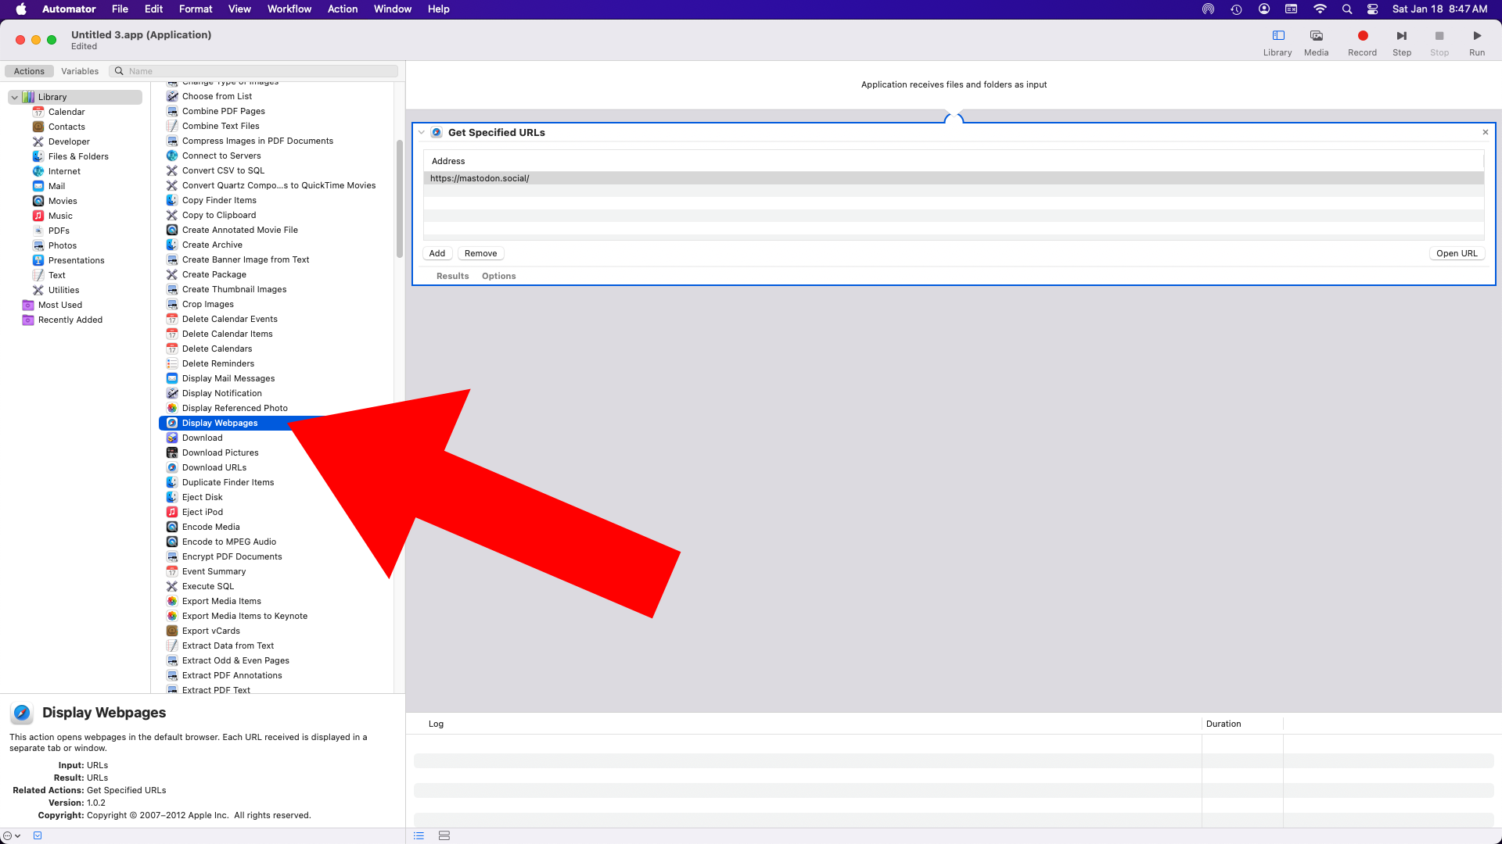Viewport: 1502px width, 844px height.
Task: Remove the selected URL
Action: click(480, 253)
